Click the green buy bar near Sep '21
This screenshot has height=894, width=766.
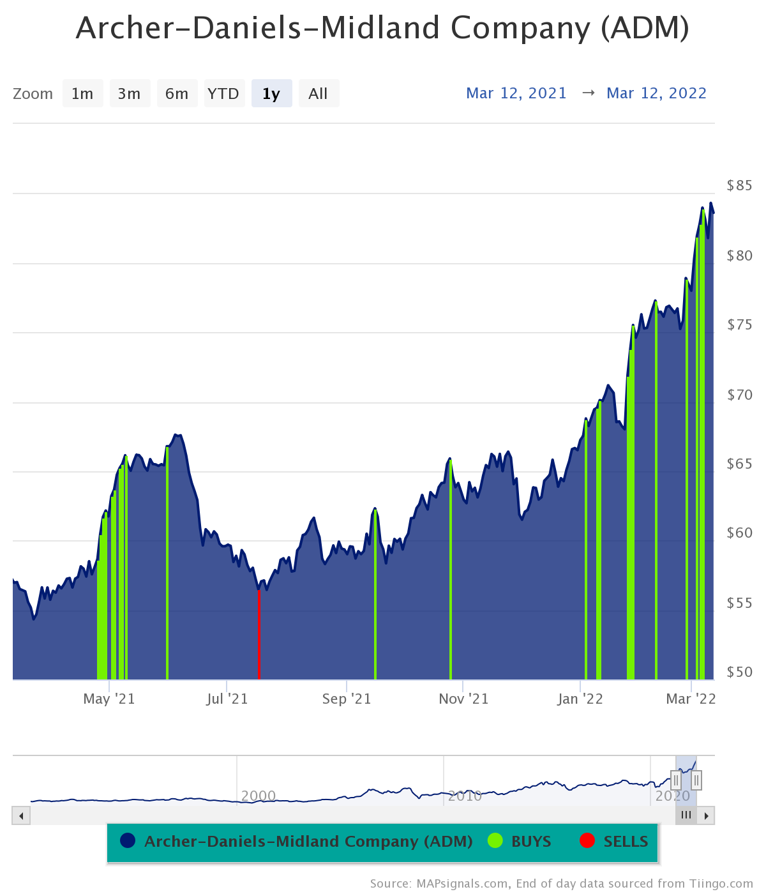coord(375,595)
